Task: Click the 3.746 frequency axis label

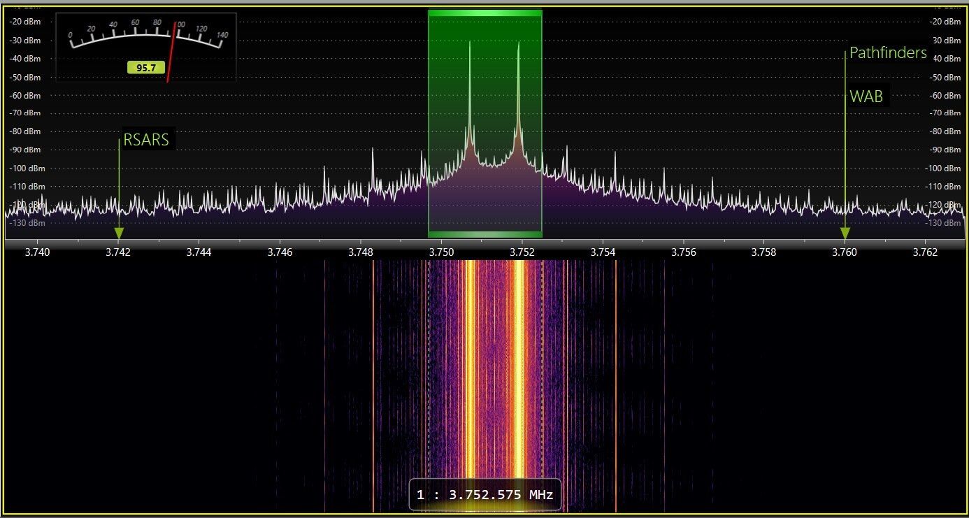Action: click(280, 252)
